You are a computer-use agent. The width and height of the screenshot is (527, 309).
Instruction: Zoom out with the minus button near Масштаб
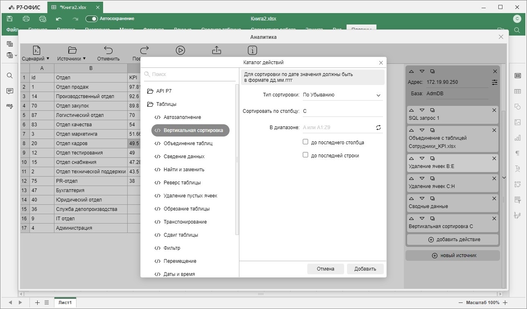[x=461, y=303]
